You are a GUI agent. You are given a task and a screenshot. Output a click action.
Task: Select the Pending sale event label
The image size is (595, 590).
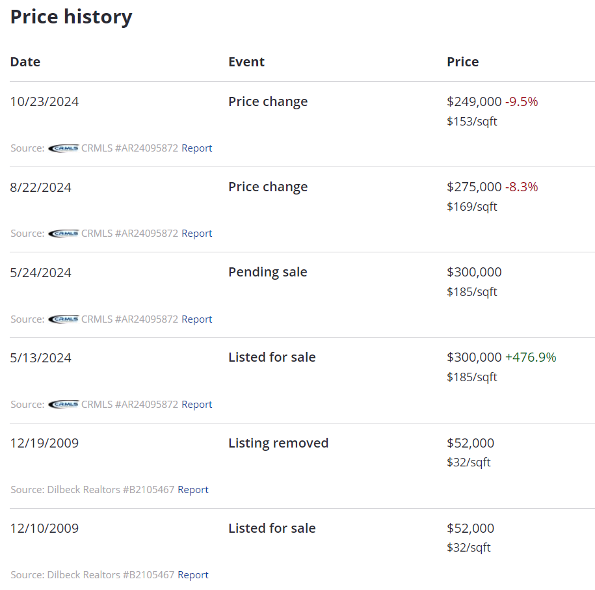tap(267, 272)
